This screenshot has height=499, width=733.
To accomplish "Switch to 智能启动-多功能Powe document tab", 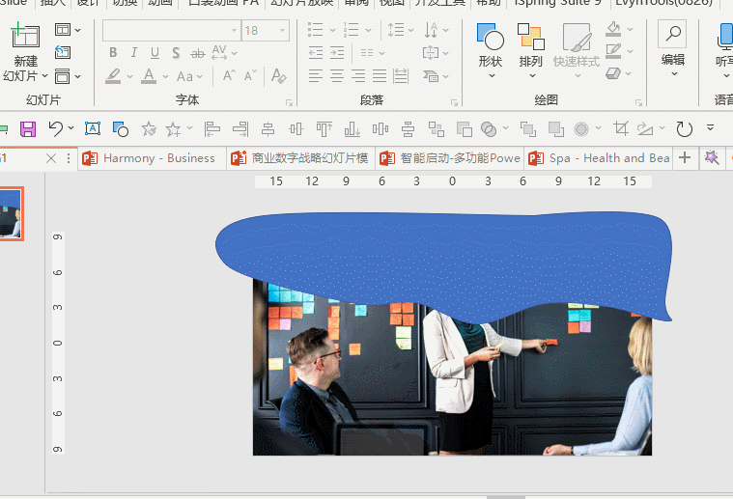I will pyautogui.click(x=450, y=158).
